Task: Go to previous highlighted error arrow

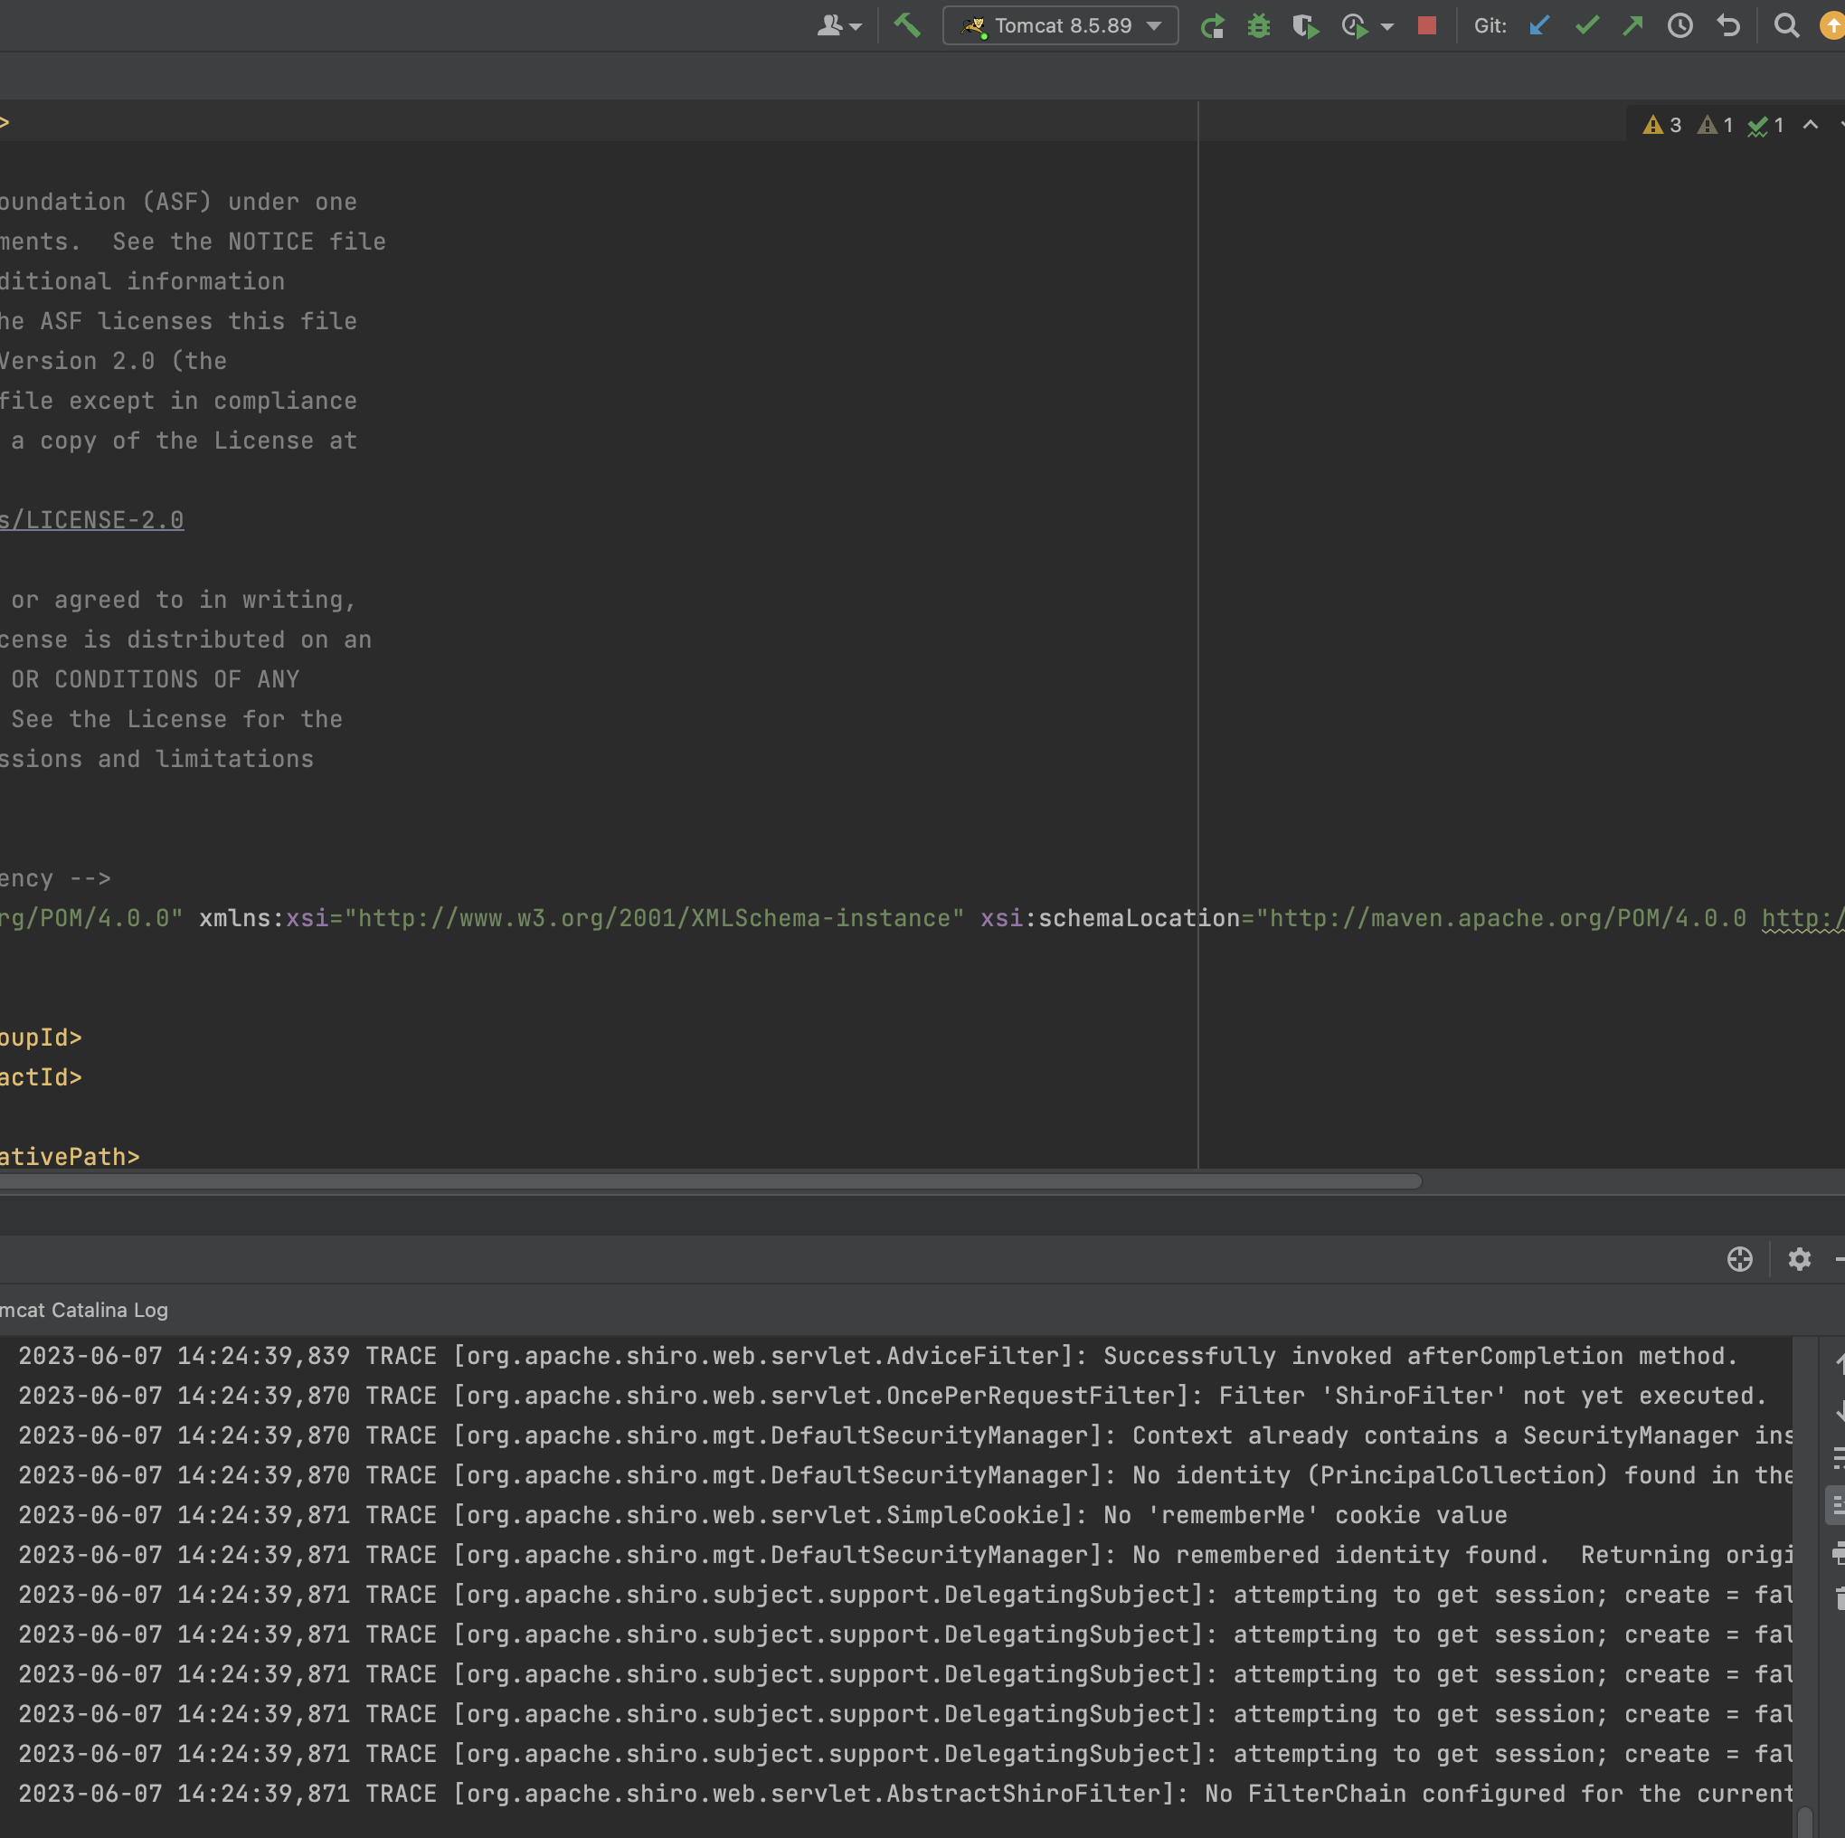Action: 1810,125
